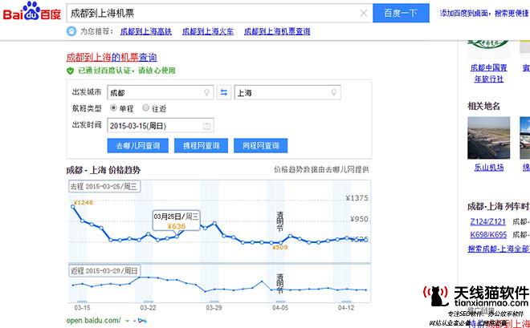Click the 返程 2015-03-29/周日 label
This screenshot has height=328, width=530.
(104, 270)
